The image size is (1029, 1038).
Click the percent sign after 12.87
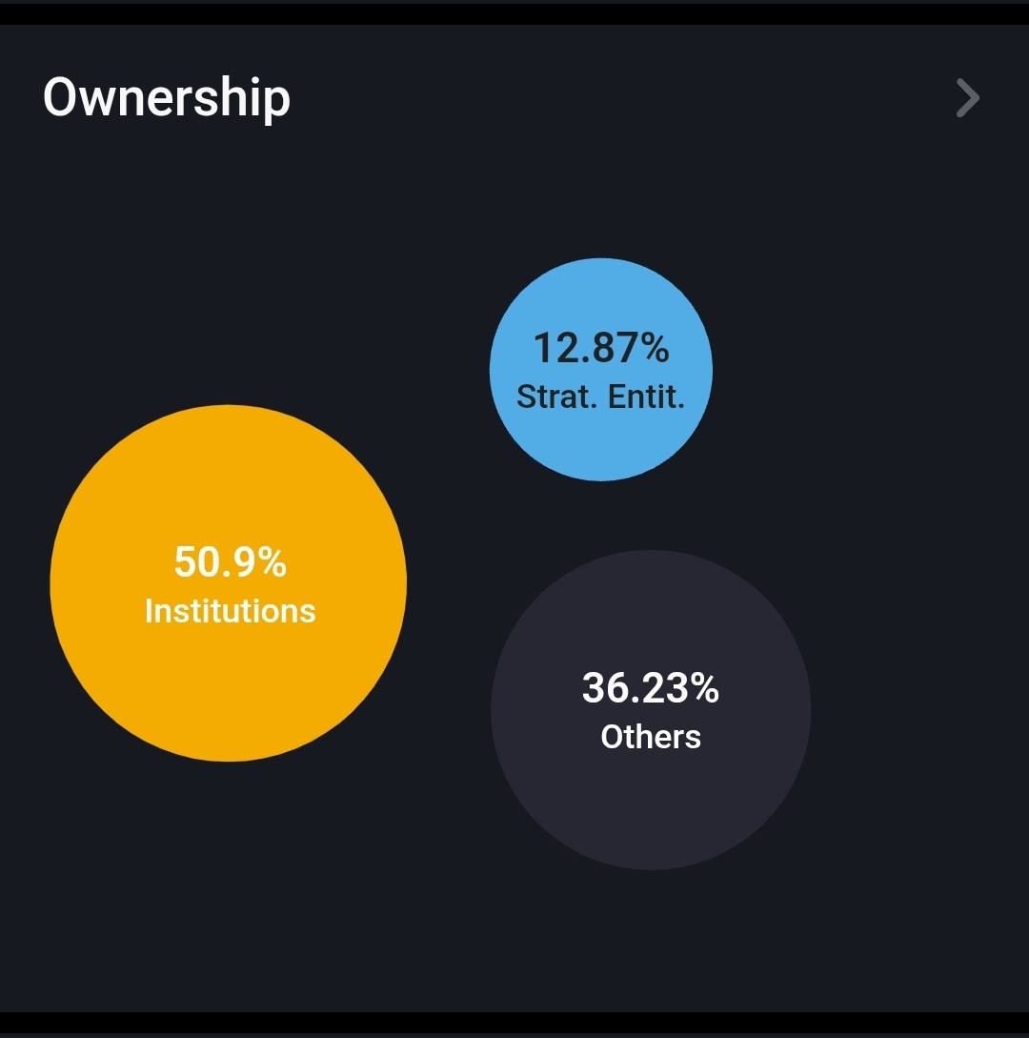click(x=655, y=348)
